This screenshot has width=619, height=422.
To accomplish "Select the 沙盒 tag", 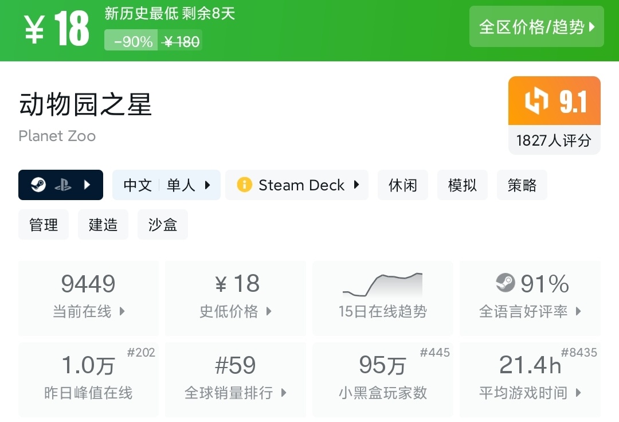I will click(163, 225).
